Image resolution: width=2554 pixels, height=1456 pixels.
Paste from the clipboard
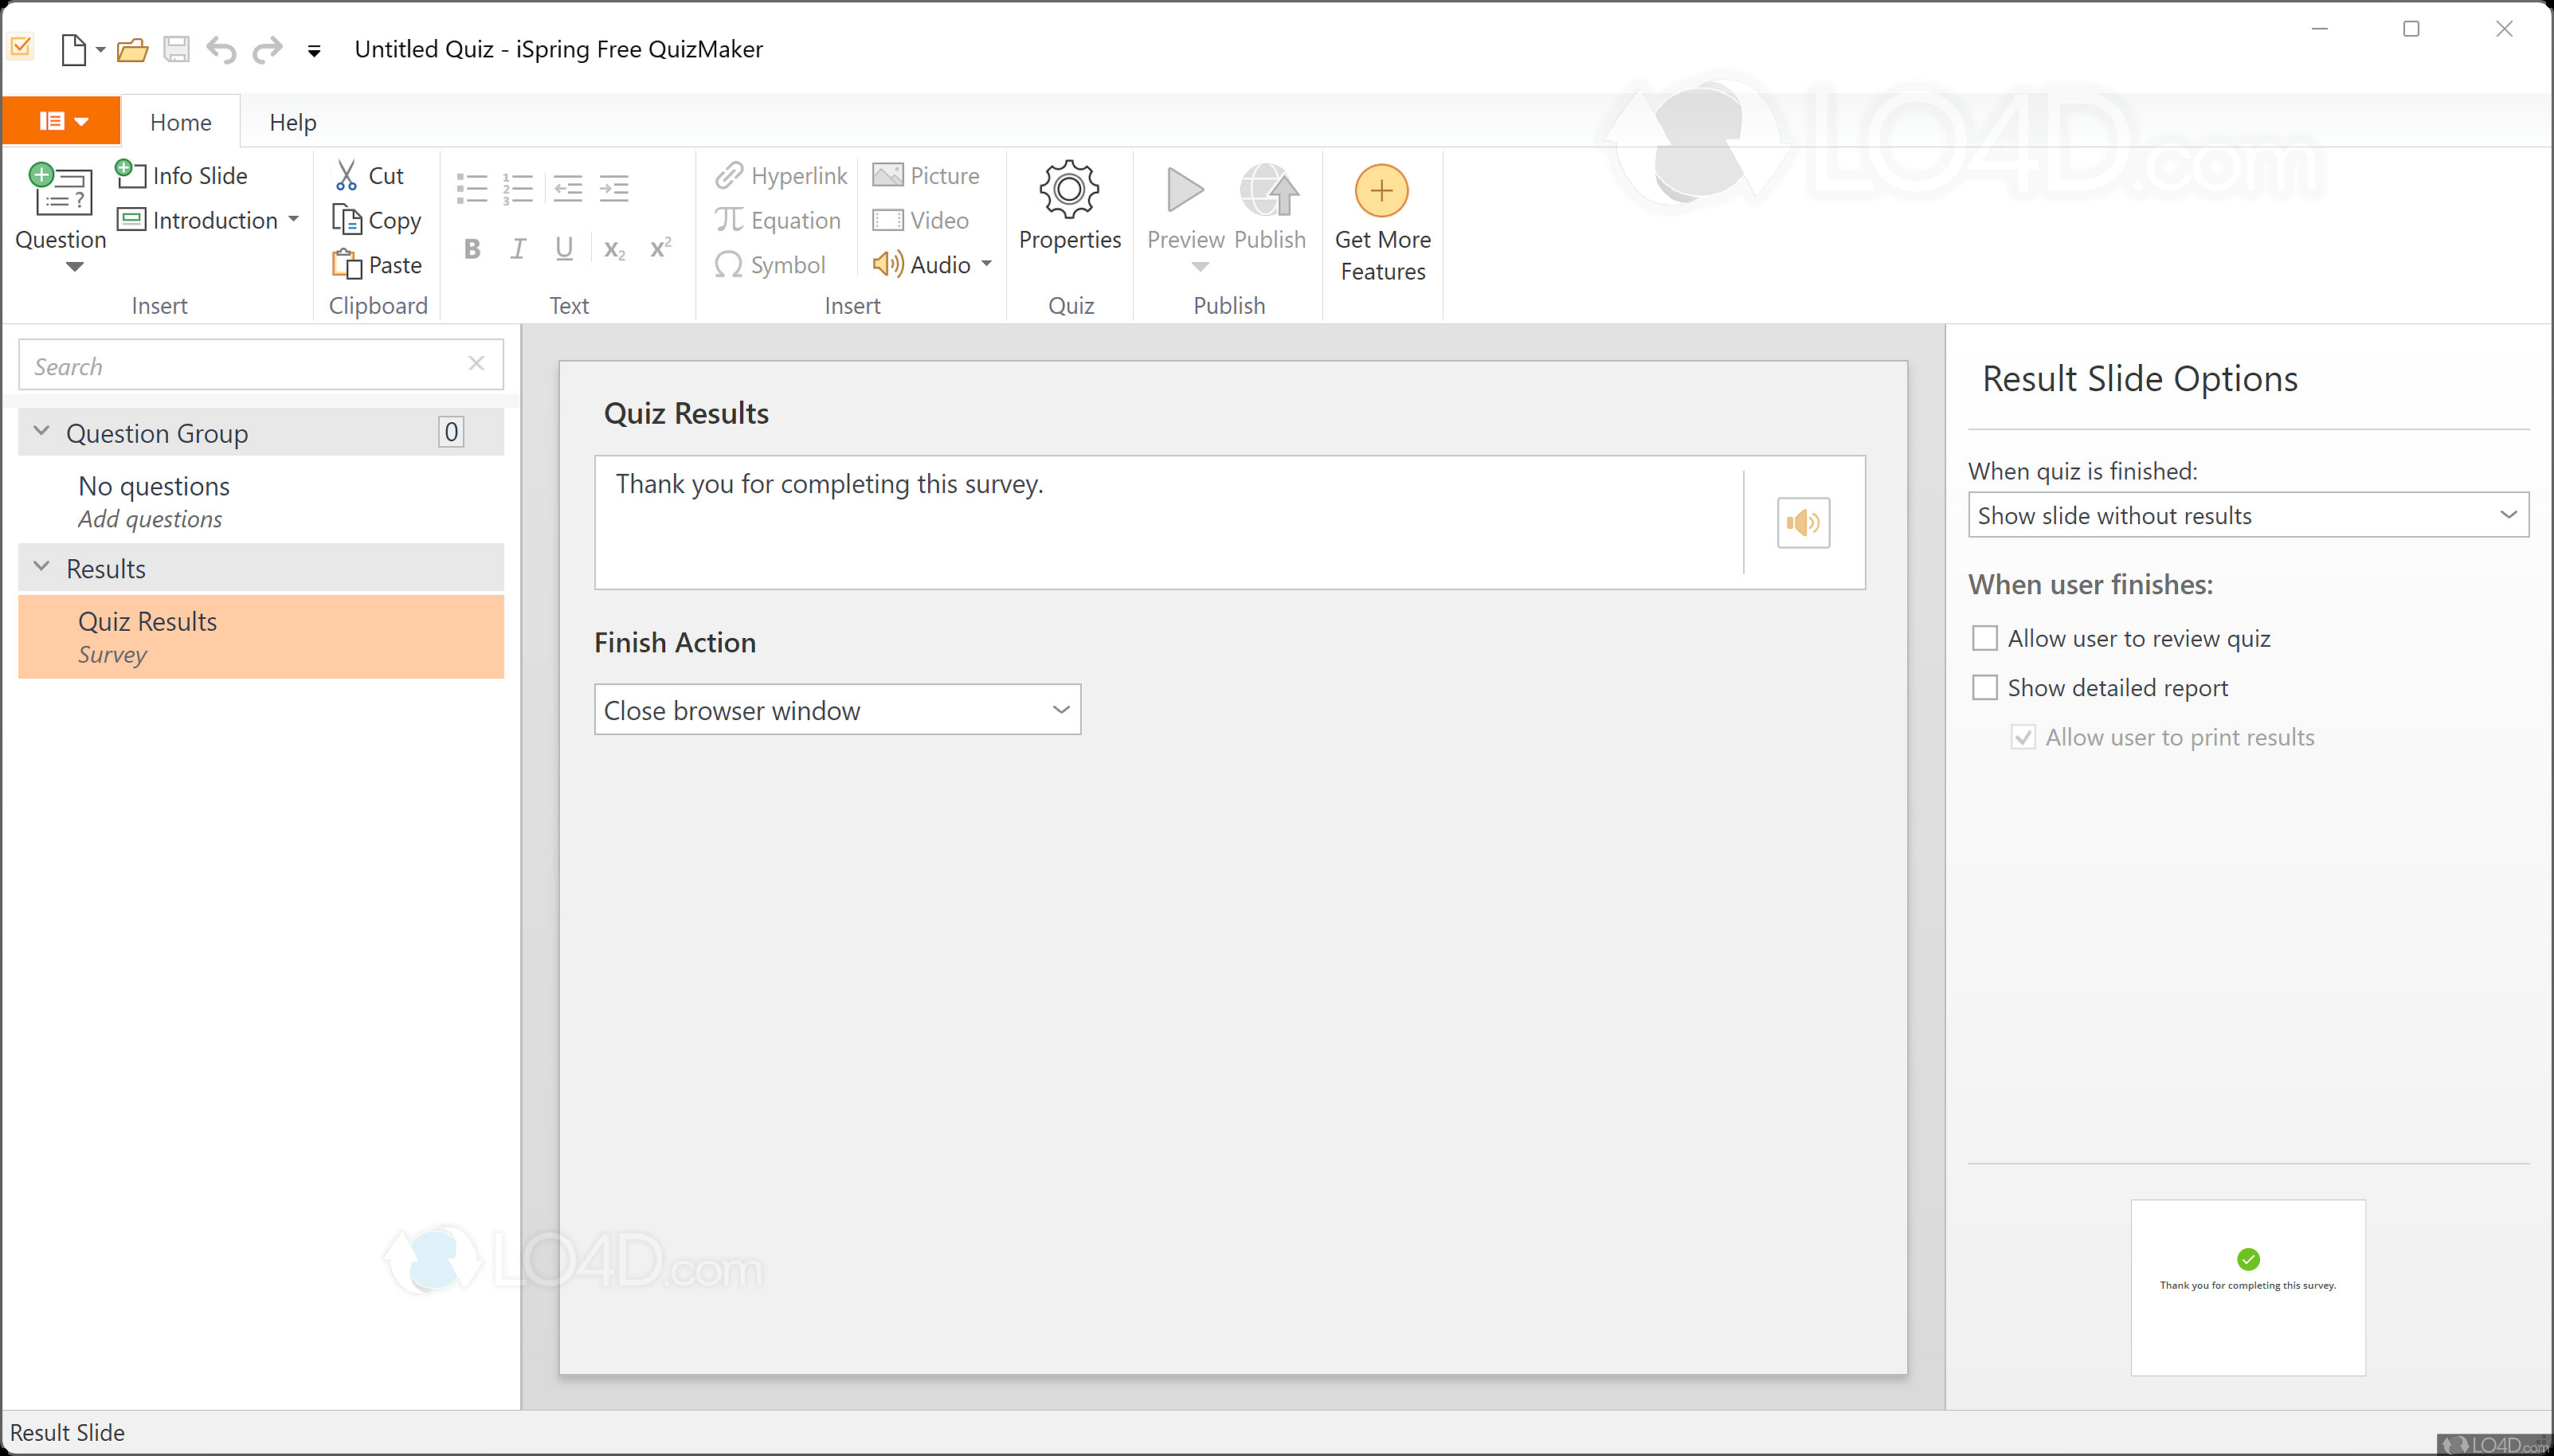click(x=378, y=264)
